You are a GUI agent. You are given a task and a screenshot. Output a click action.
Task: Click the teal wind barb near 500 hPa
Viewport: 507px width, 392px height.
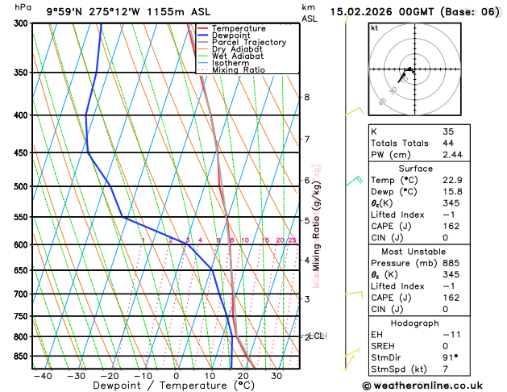pyautogui.click(x=354, y=181)
